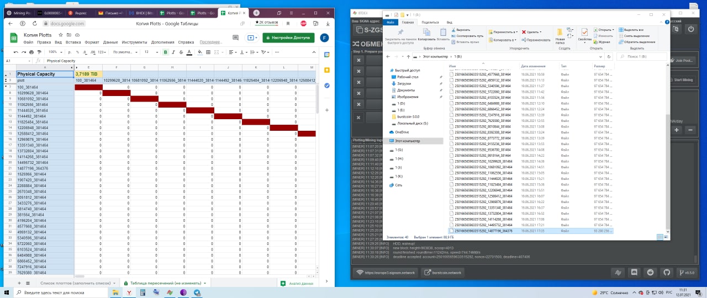This screenshot has height=298, width=707.
Task: Open Удалить dropdown in Explorer ribbon
Action: pos(531,31)
